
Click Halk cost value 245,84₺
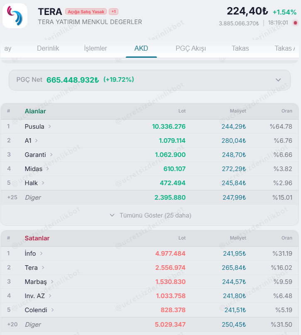(x=234, y=183)
